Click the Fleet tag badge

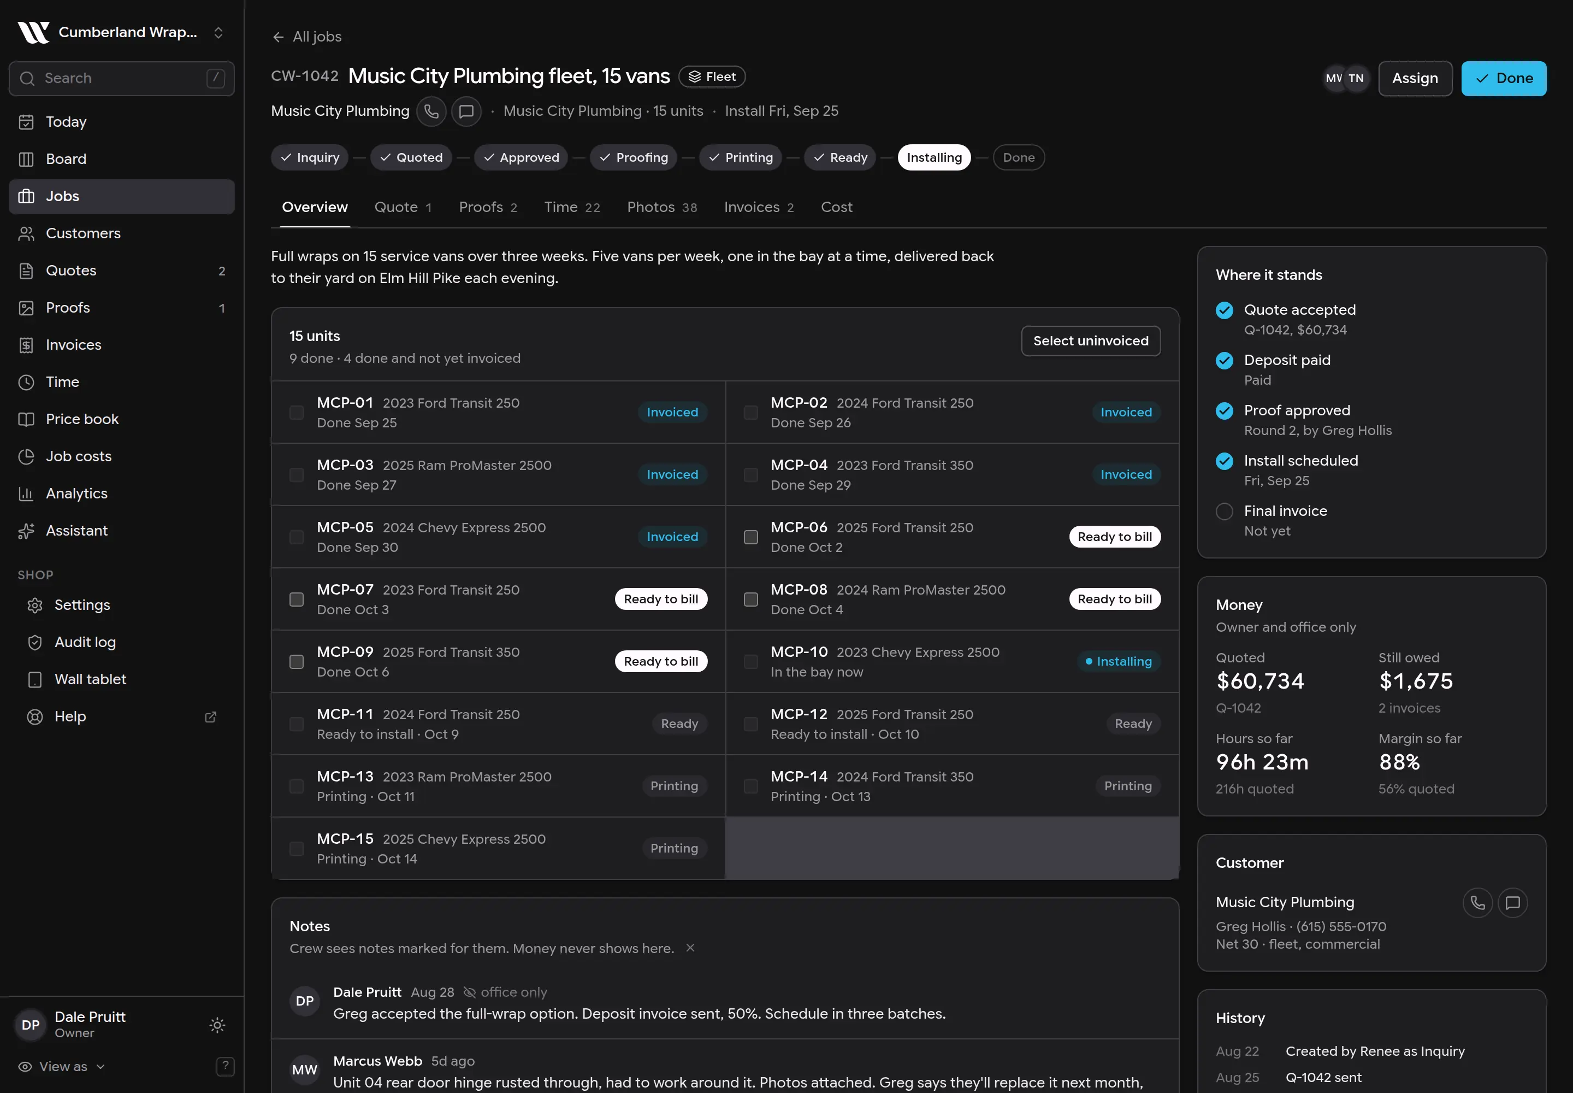711,77
